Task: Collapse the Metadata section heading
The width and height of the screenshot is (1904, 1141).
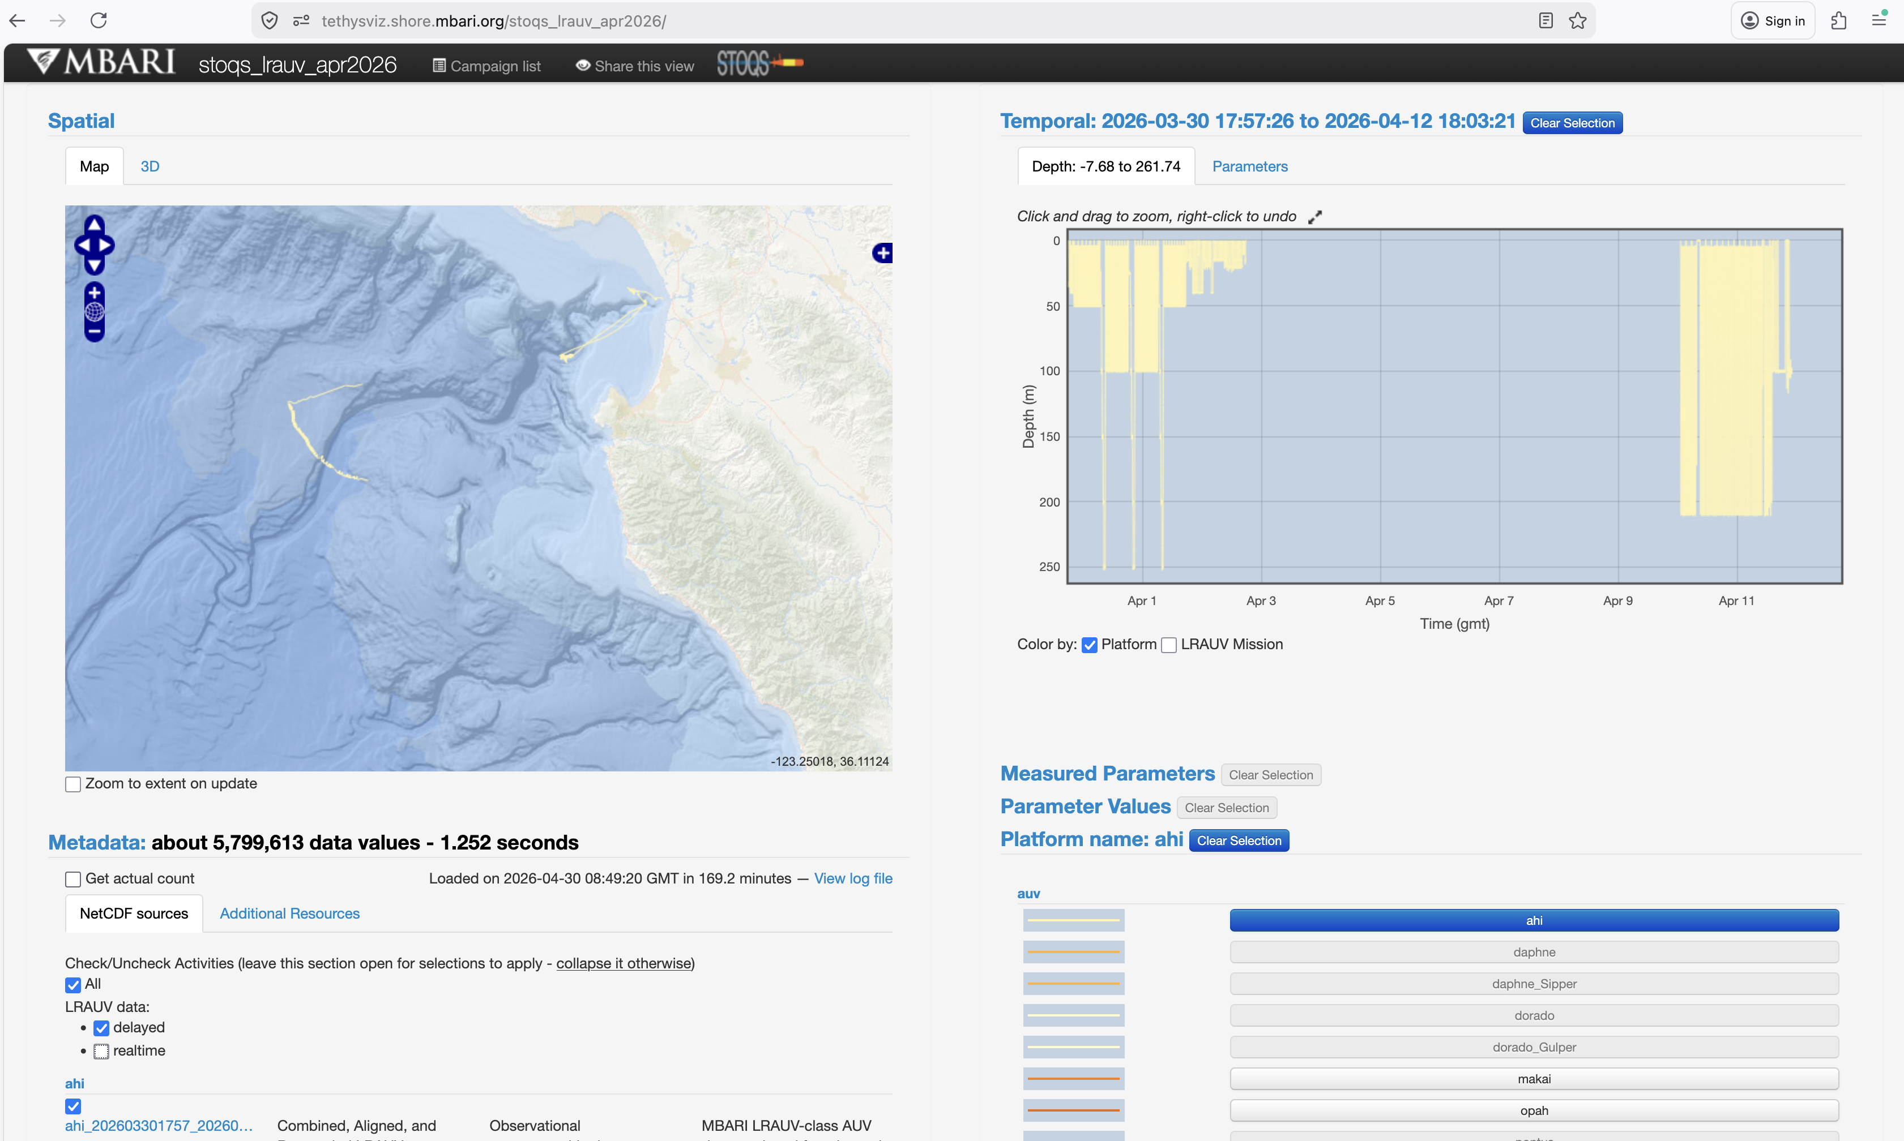Action: click(x=97, y=843)
